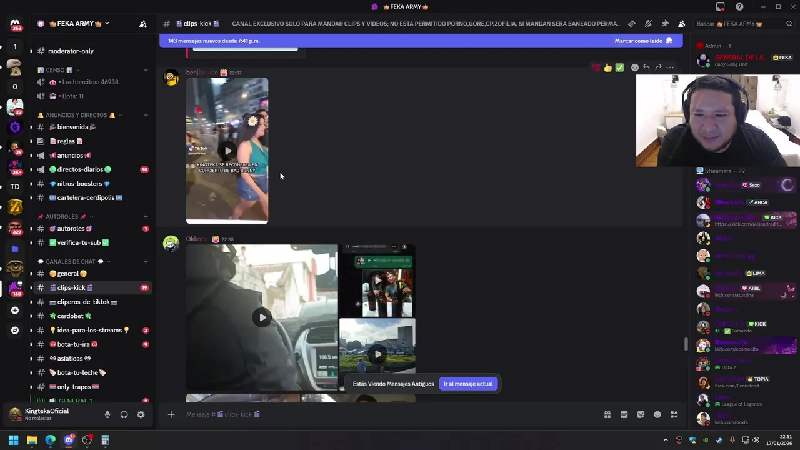
Task: Add channel to AUTOROLES category plus
Action: 146,217
